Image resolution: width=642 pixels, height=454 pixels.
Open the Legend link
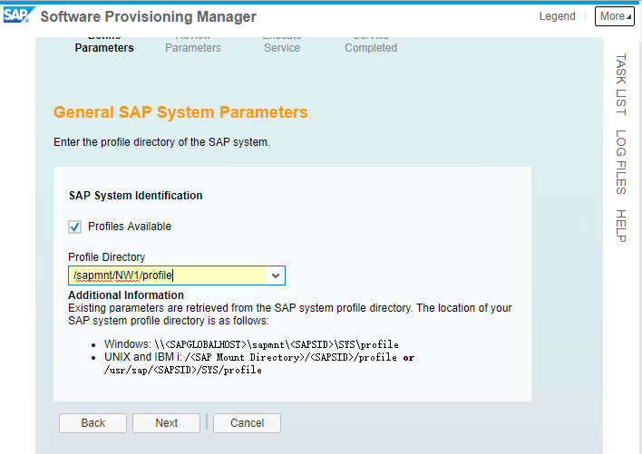point(557,16)
